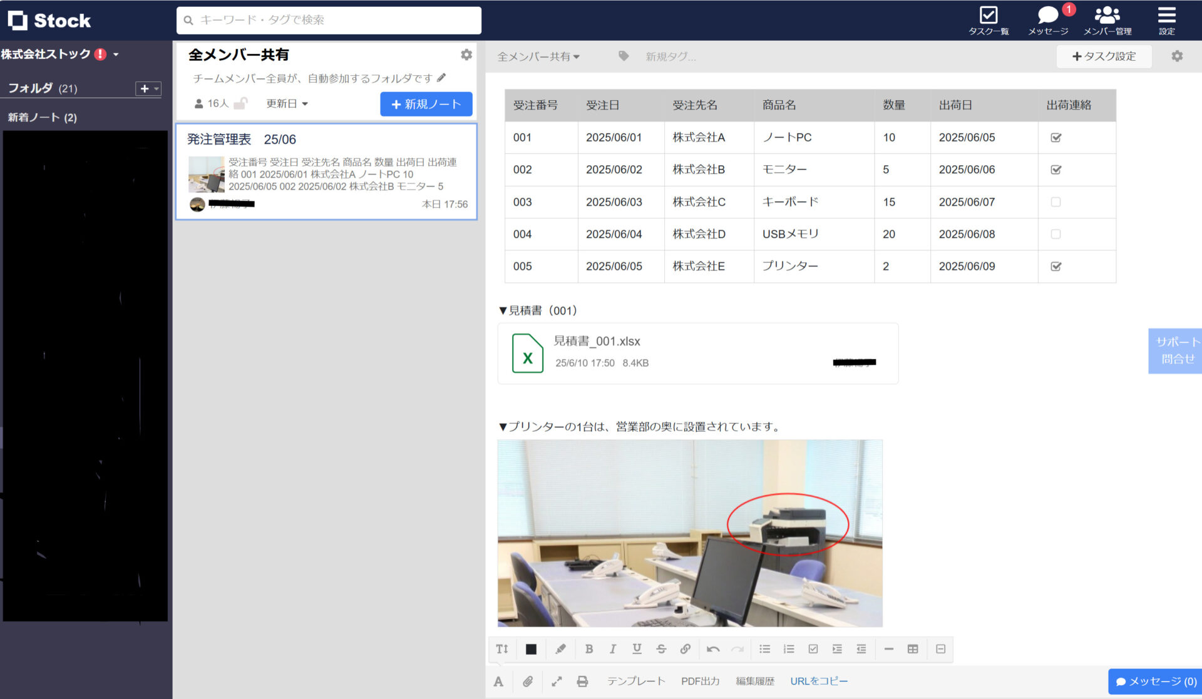Toggle bold formatting in the note editor
This screenshot has width=1202, height=699.
pyautogui.click(x=588, y=649)
